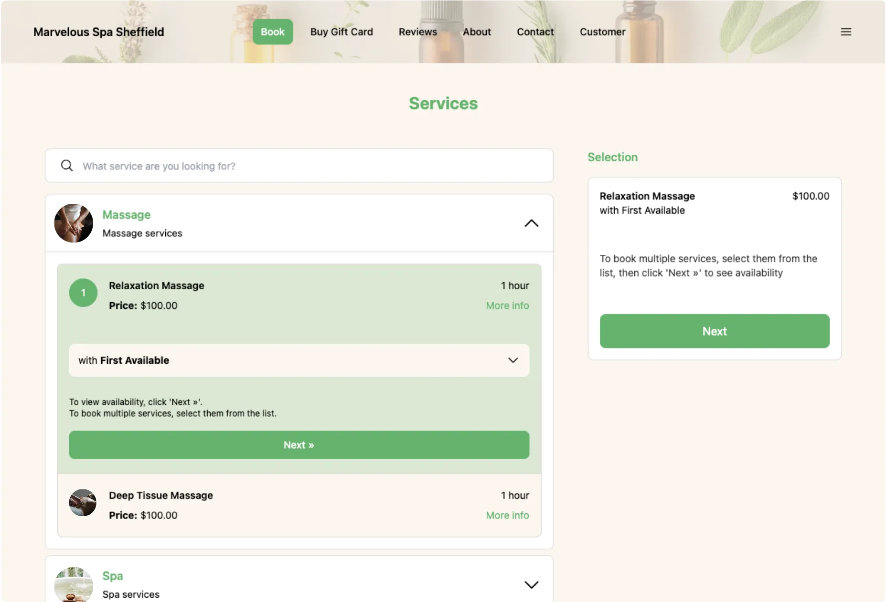Click the Next button in the Selection panel
The width and height of the screenshot is (886, 602).
pos(714,331)
